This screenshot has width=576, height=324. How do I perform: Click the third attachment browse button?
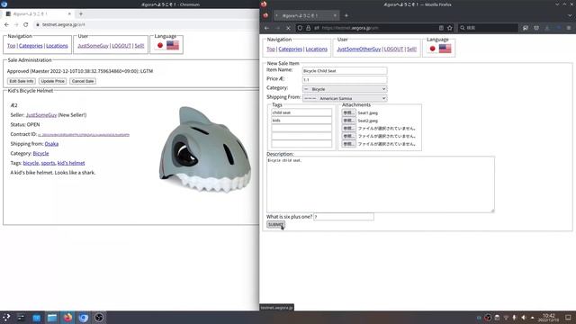point(348,129)
